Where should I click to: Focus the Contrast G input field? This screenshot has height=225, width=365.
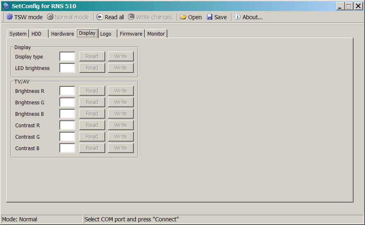pyautogui.click(x=67, y=136)
